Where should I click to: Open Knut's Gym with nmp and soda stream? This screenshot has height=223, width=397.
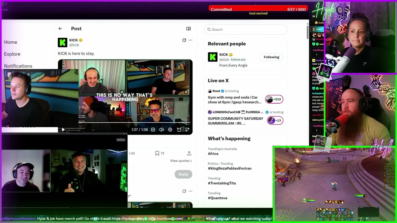pyautogui.click(x=234, y=99)
